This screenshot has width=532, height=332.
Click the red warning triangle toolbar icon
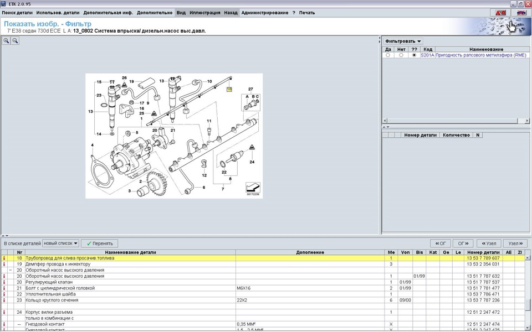500,12
